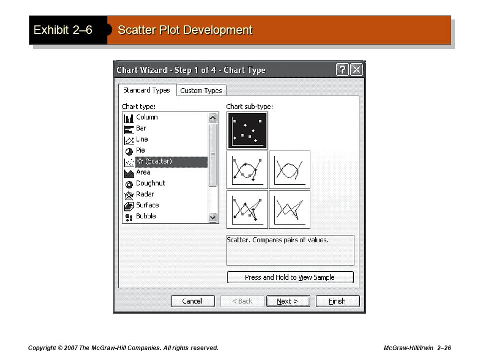Select the Doughnut label in chart list
Screen dimensions: 479x359
click(x=150, y=183)
